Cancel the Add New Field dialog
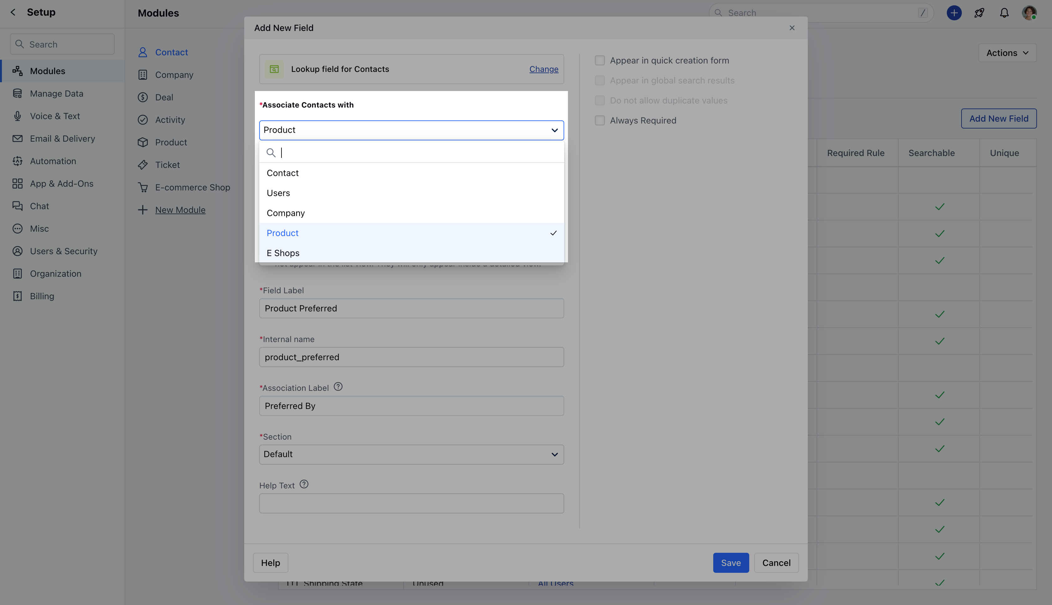 tap(776, 562)
